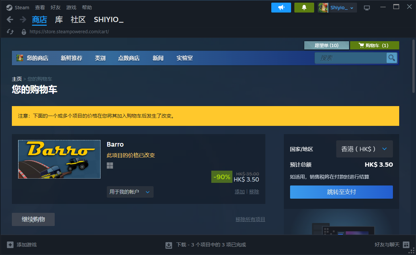Click the search magnifier icon
The image size is (416, 255).
[x=391, y=58]
